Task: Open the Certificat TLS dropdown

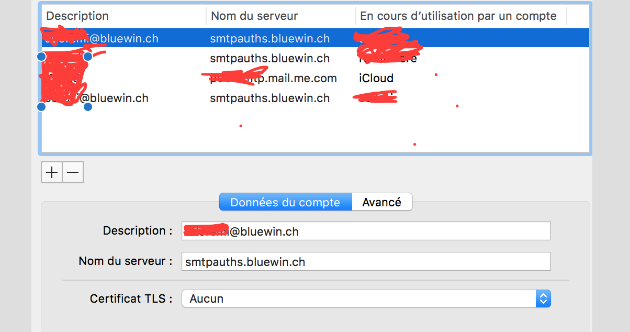Action: pyautogui.click(x=366, y=298)
